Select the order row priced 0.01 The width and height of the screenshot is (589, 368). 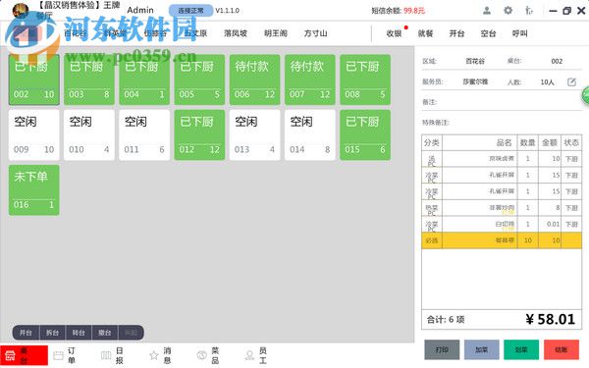(502, 224)
